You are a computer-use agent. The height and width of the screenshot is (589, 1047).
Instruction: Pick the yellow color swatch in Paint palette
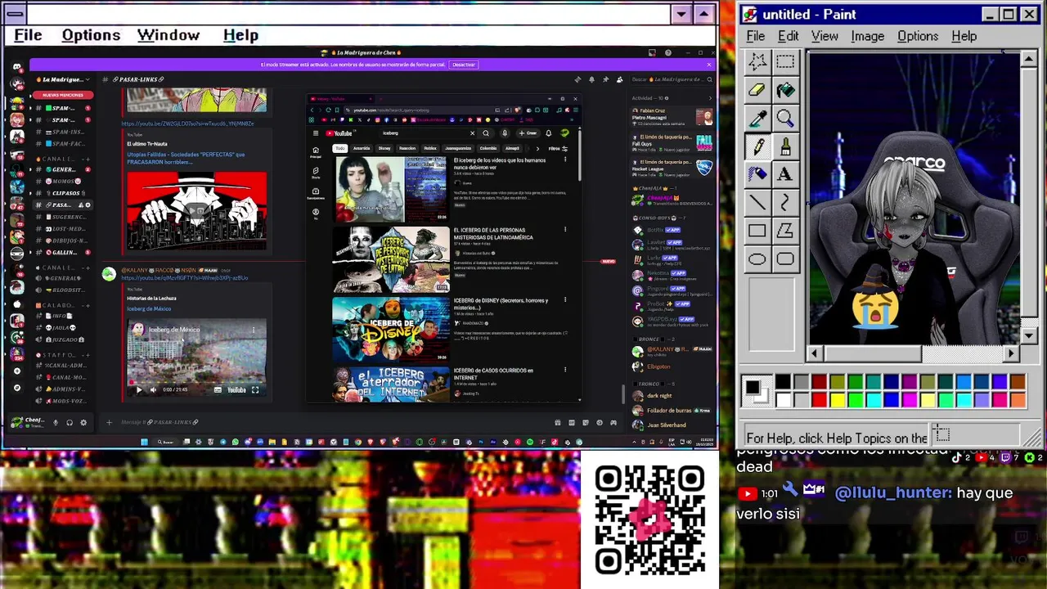click(x=837, y=399)
